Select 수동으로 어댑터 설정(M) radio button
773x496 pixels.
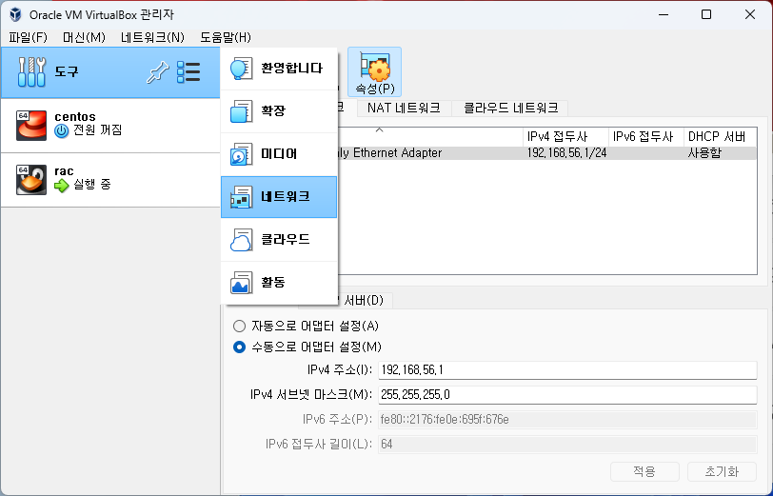point(240,347)
